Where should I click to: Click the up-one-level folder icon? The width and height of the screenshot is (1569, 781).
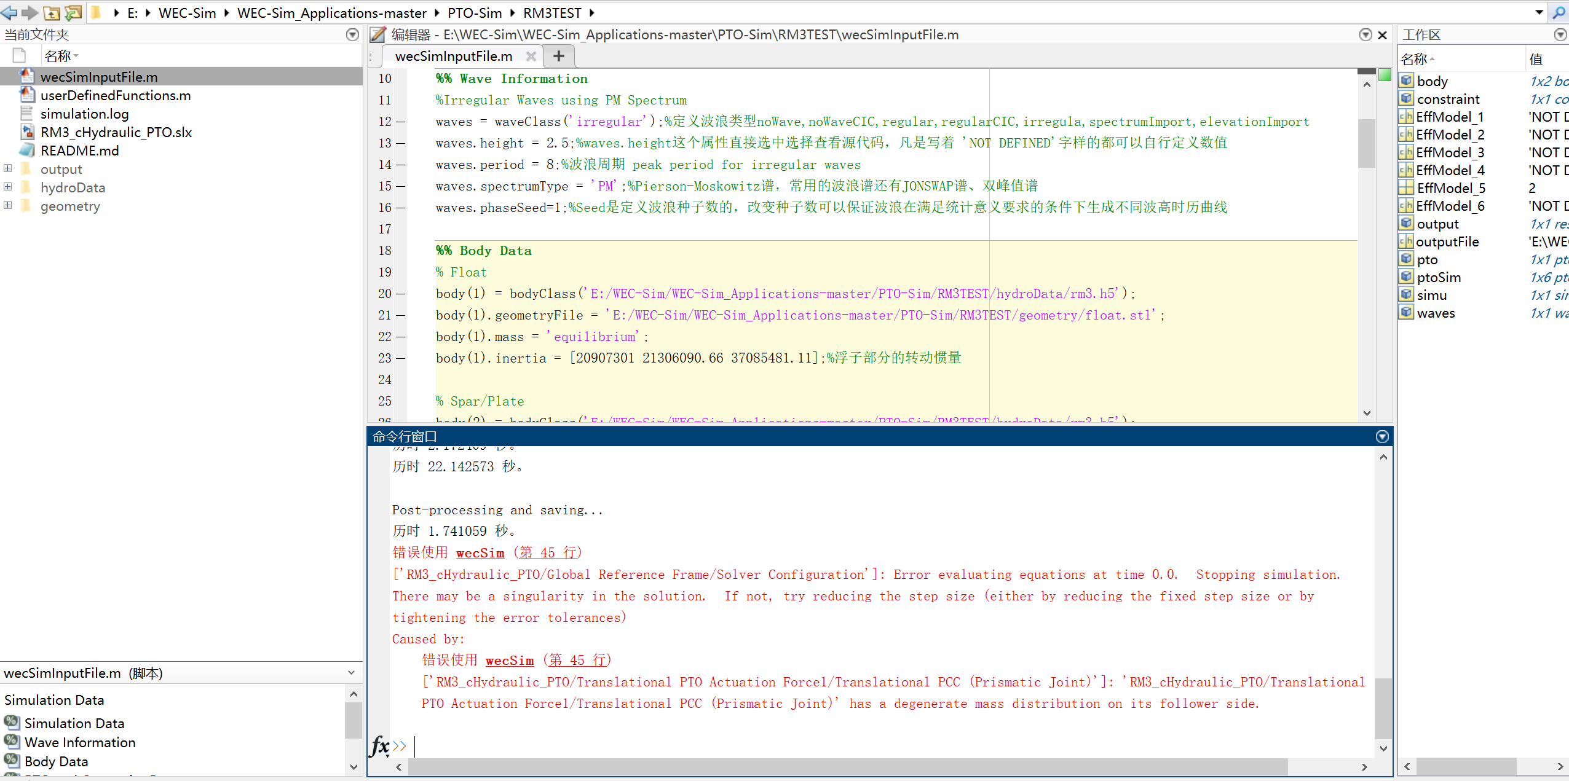(x=52, y=12)
